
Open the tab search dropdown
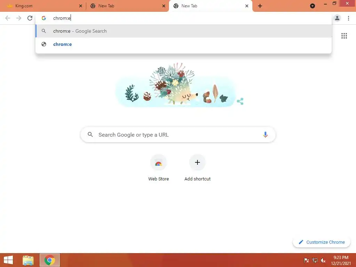click(x=313, y=6)
